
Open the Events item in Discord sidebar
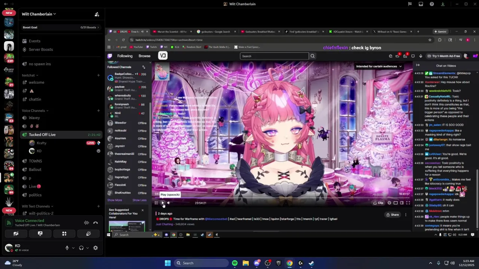coord(61,41)
